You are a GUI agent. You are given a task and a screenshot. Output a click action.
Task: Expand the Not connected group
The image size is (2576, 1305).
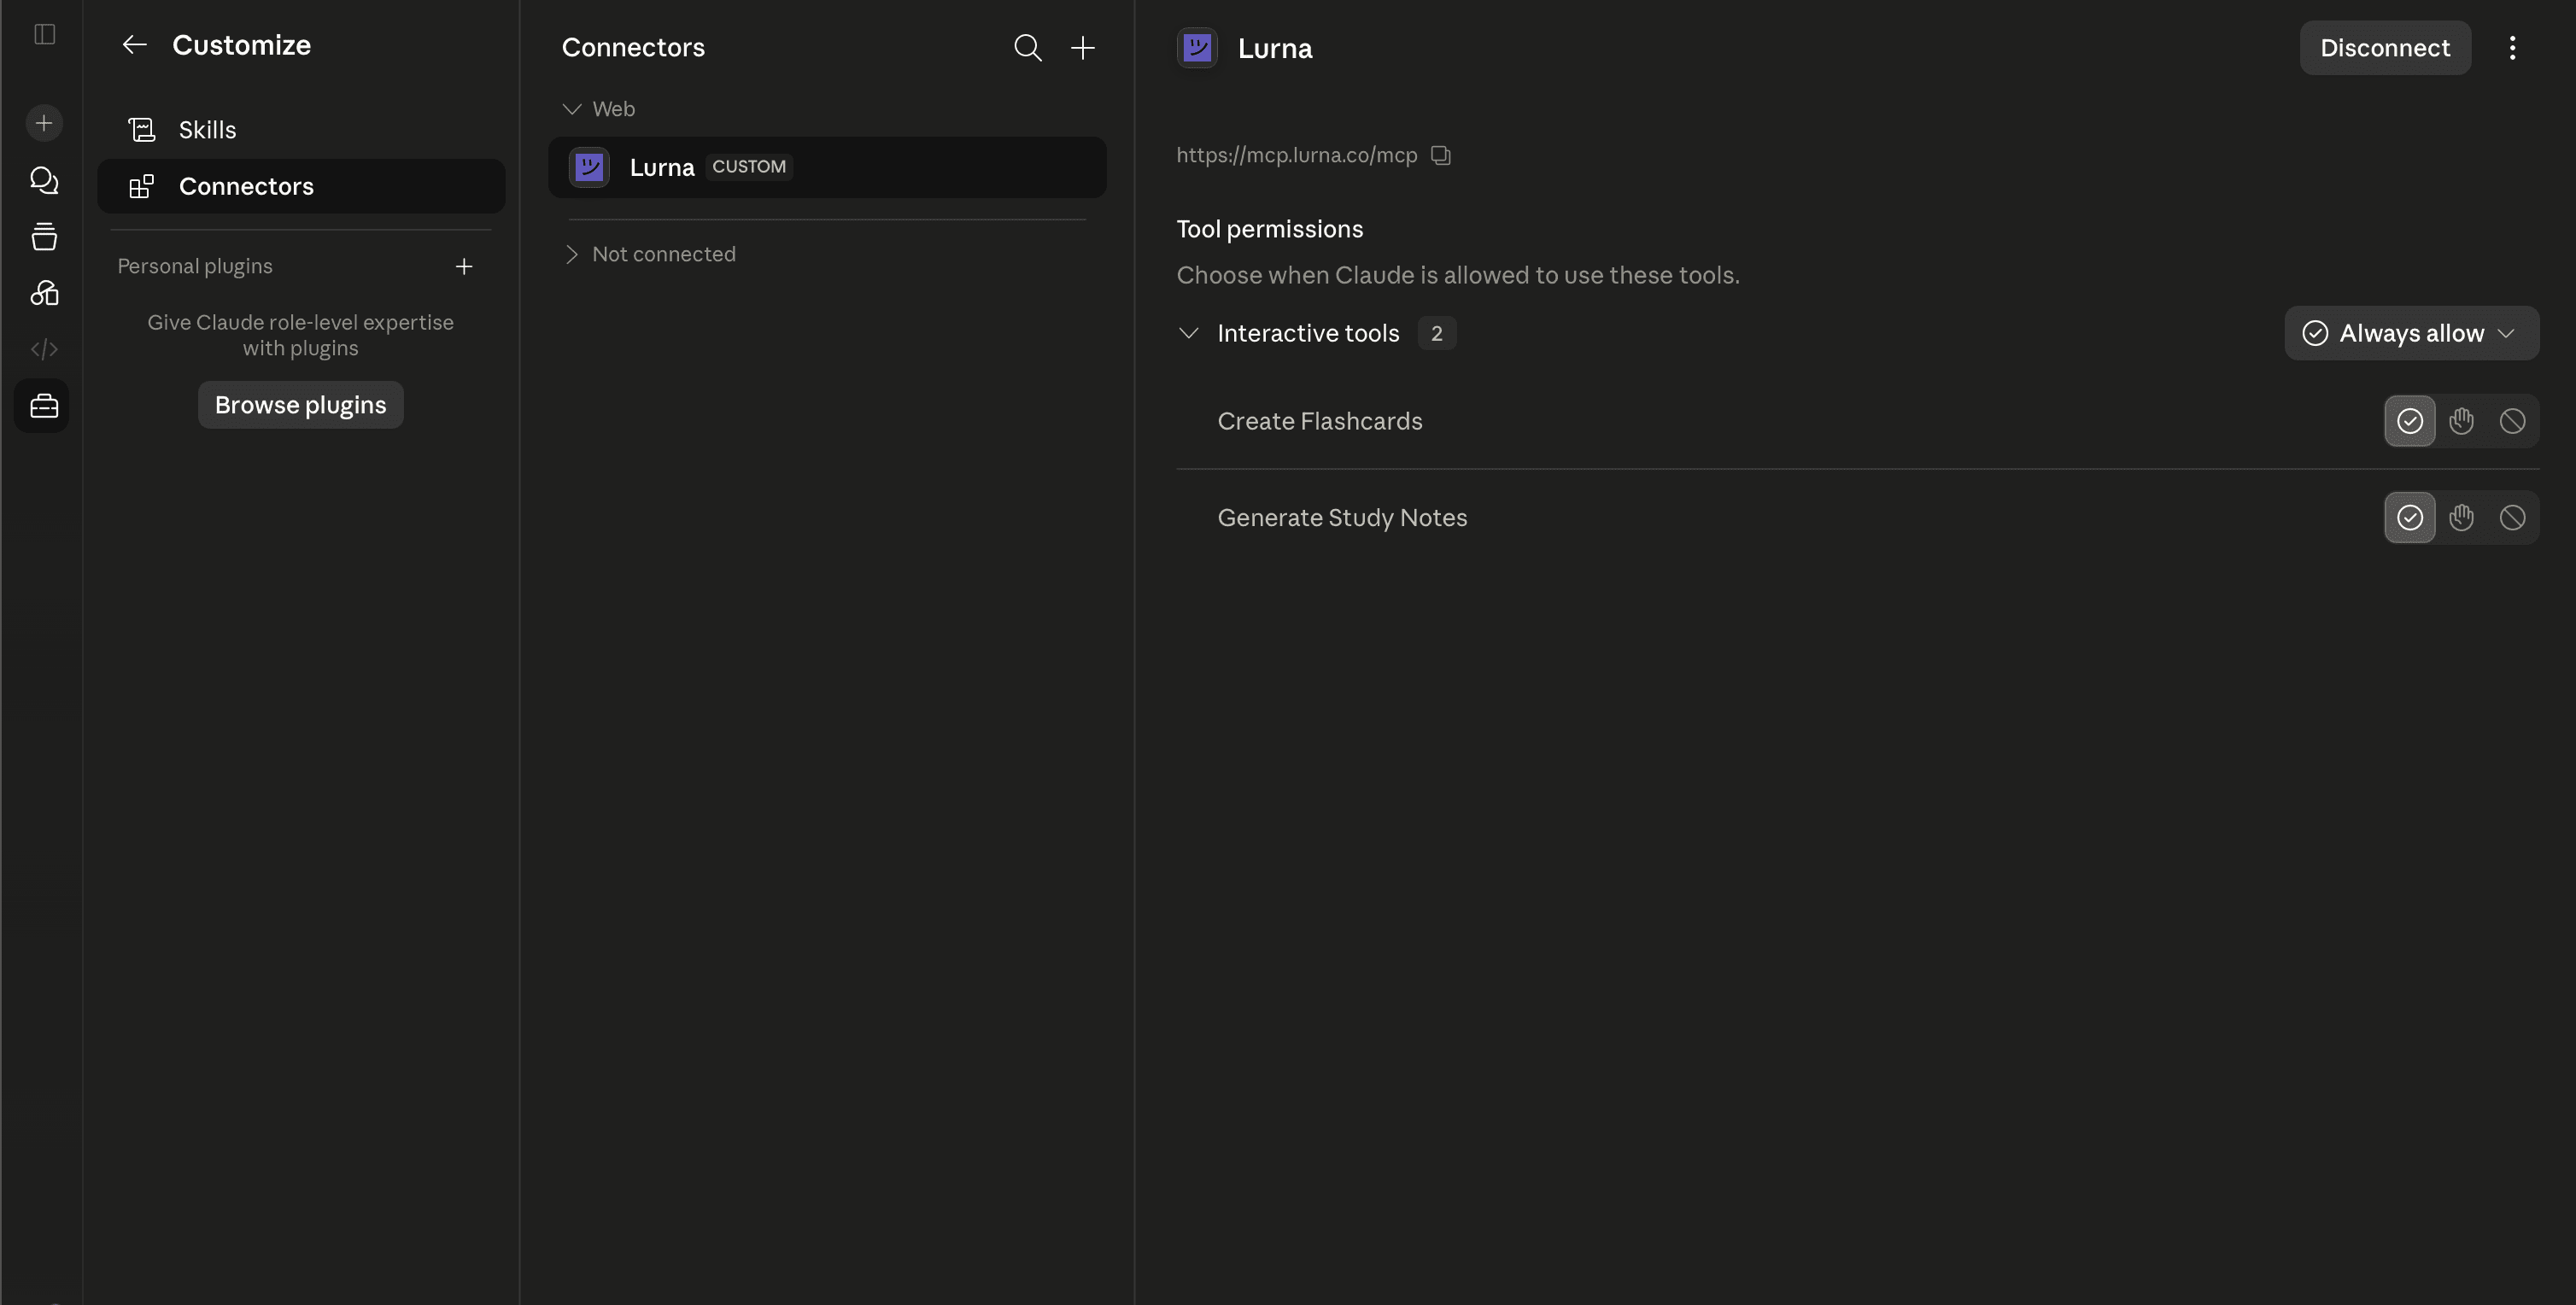(572, 254)
